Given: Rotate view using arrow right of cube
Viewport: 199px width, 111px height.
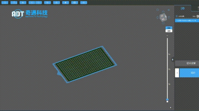Looking at the screenshot, I should point(169,17).
